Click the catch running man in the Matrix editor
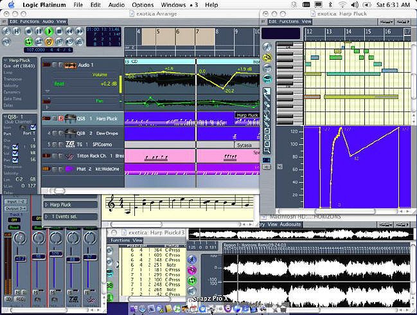This screenshot has width=417, height=315. pyautogui.click(x=267, y=47)
